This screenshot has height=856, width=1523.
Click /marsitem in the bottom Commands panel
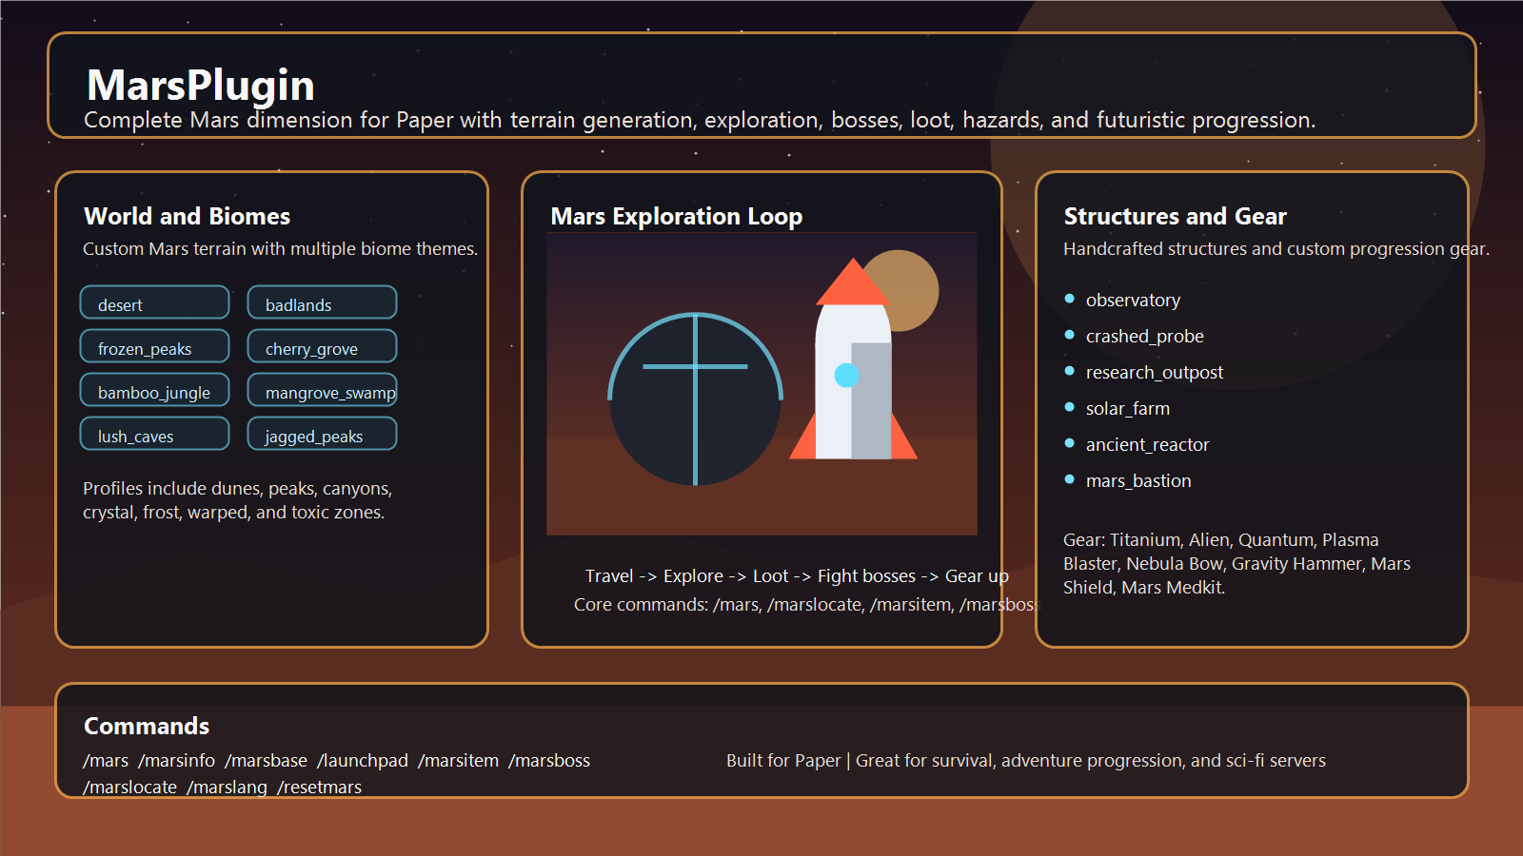coord(459,761)
